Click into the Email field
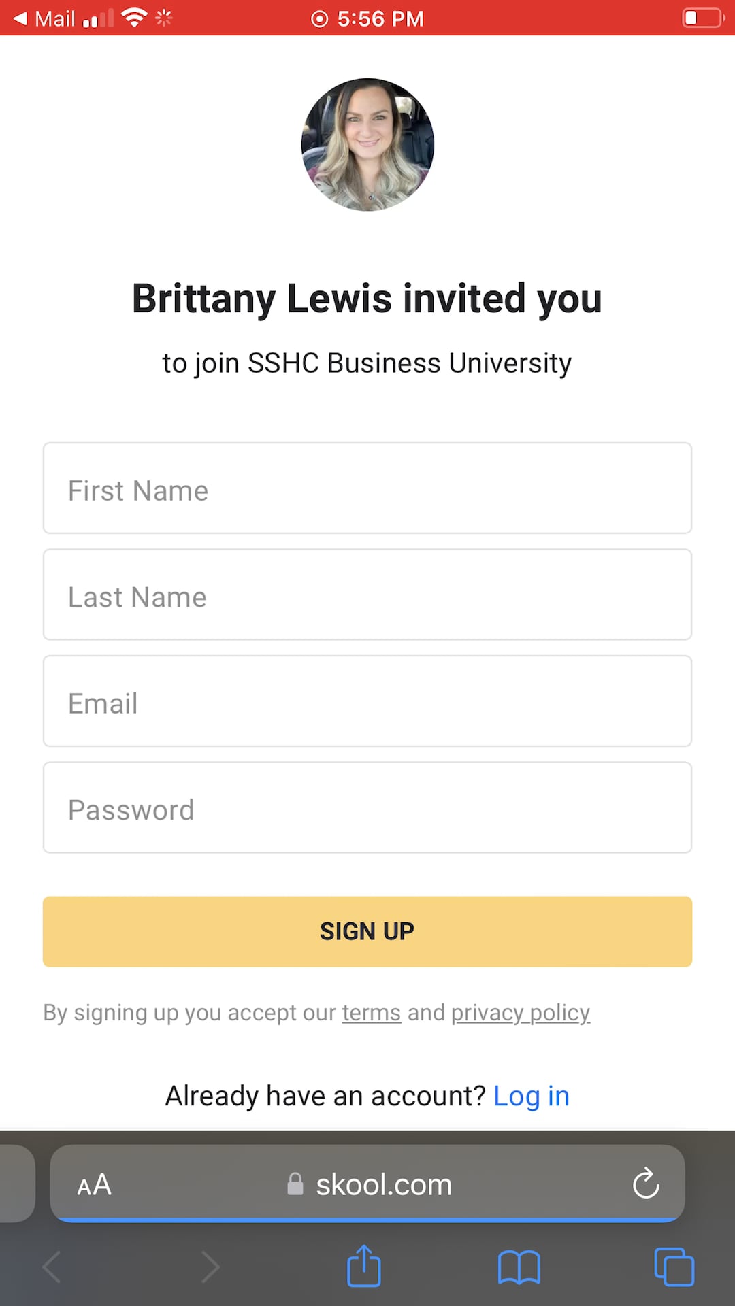735x1306 pixels. coord(367,701)
